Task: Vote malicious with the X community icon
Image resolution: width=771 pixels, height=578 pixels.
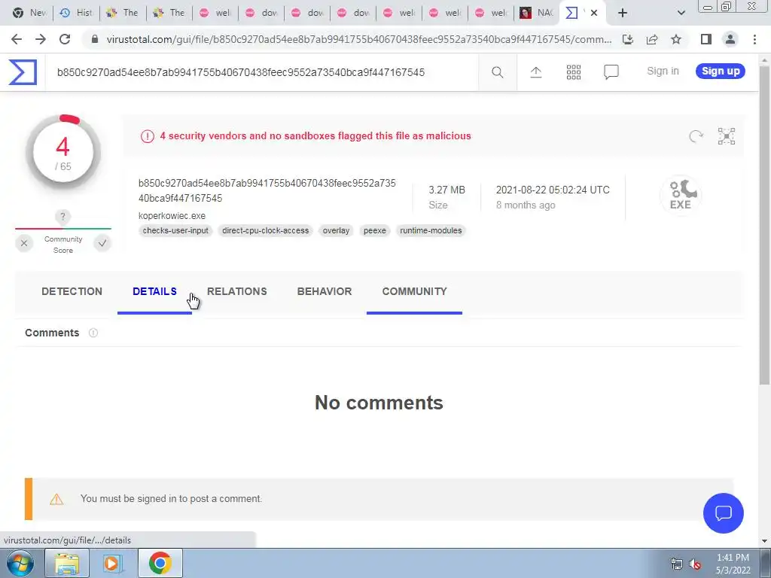Action: click(24, 243)
